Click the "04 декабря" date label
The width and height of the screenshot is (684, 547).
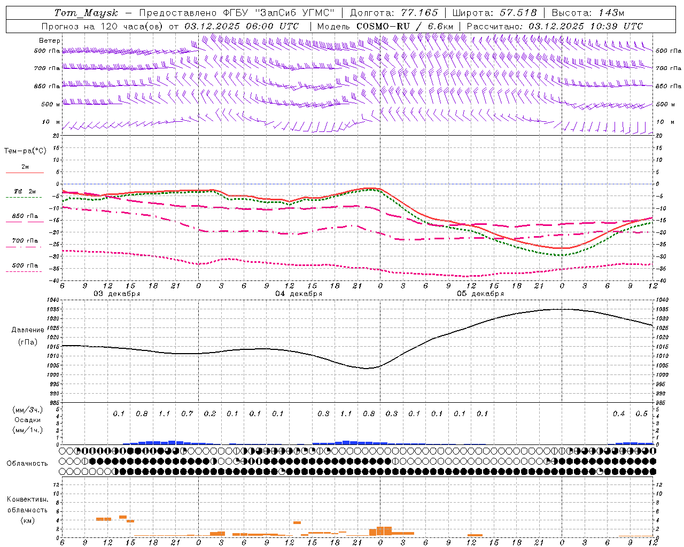coord(299,294)
